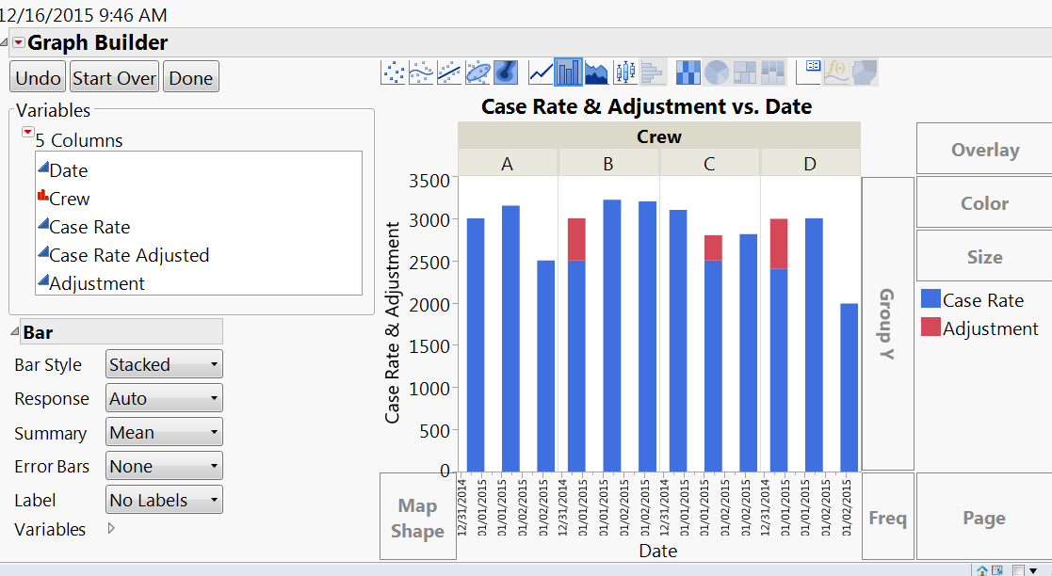The width and height of the screenshot is (1052, 576).
Task: Choose the Line of Fit icon
Action: [449, 72]
